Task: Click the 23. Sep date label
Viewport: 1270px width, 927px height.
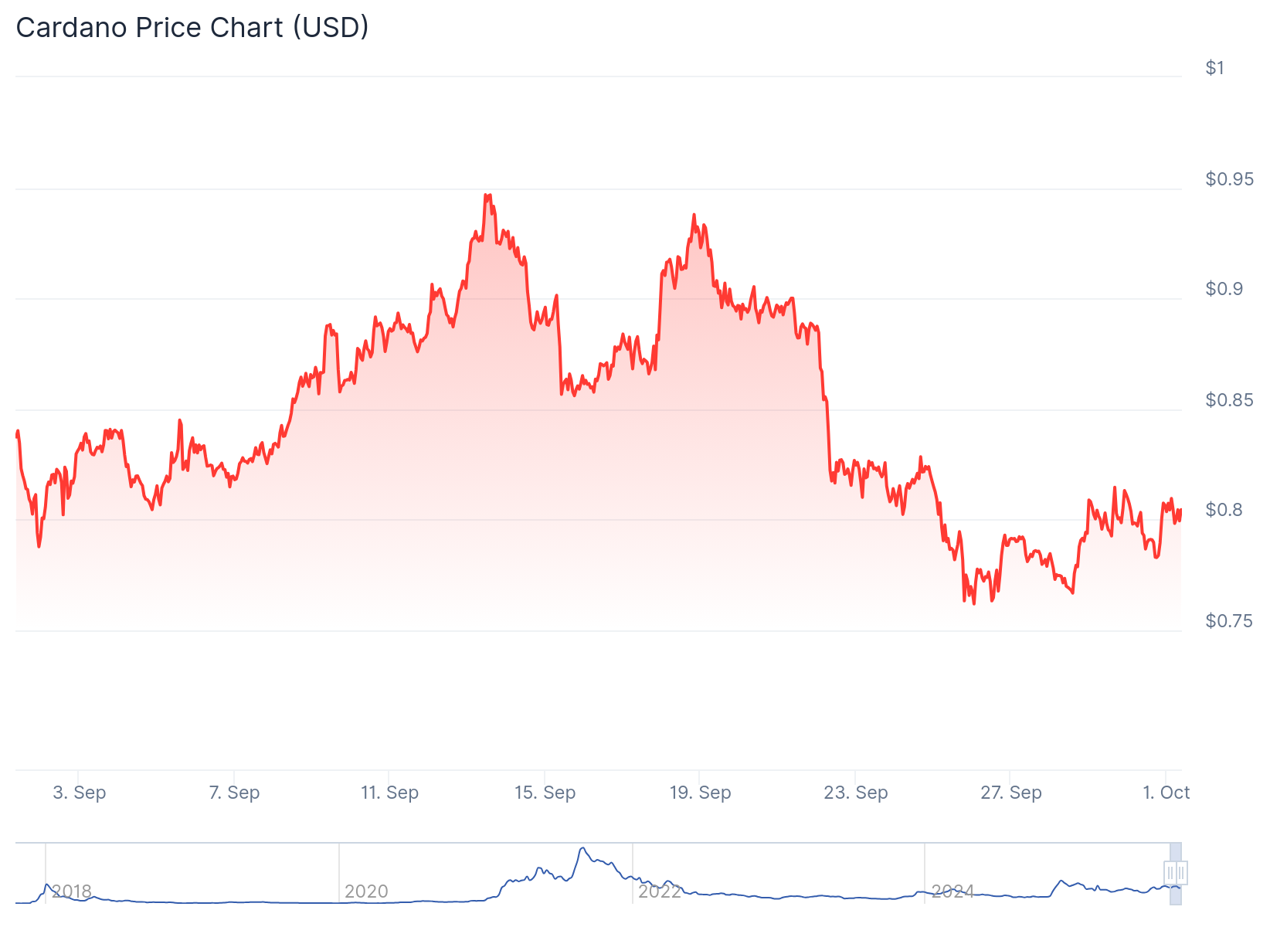Action: pos(856,793)
